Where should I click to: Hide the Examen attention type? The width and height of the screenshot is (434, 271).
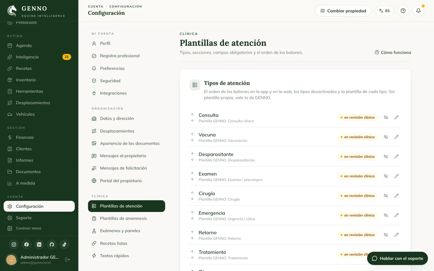click(x=386, y=176)
